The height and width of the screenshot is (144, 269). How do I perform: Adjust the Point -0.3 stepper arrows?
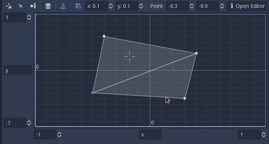(x=192, y=6)
